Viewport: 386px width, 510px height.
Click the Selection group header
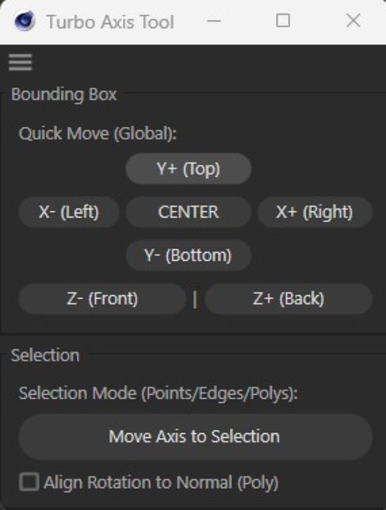45,355
